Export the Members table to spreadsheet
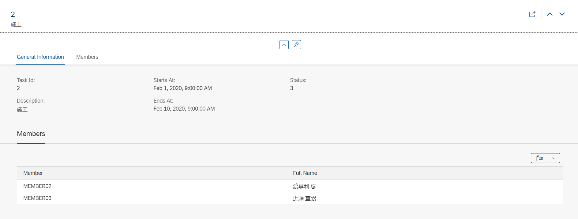 (x=539, y=158)
